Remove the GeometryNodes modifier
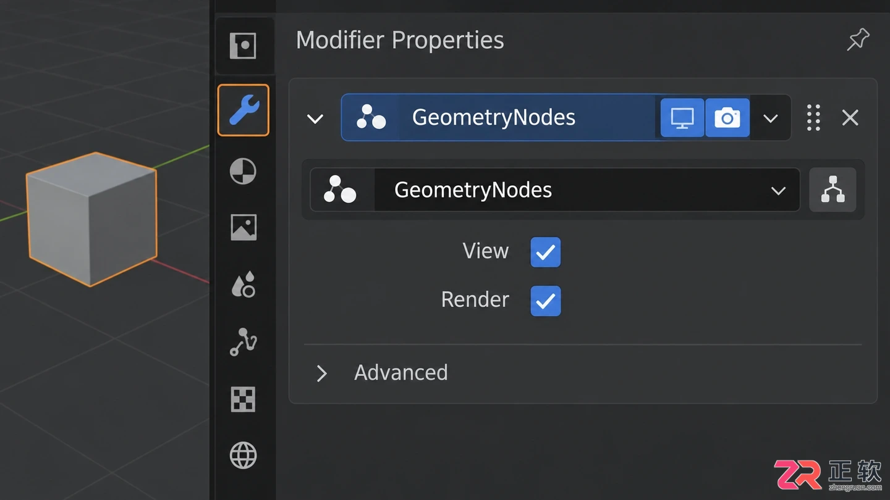This screenshot has width=890, height=500. 850,117
